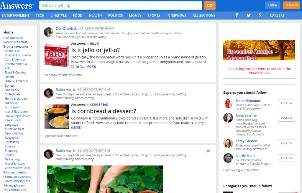Browse Law & Legal Issues category
The image size is (302, 193).
(x=17, y=116)
